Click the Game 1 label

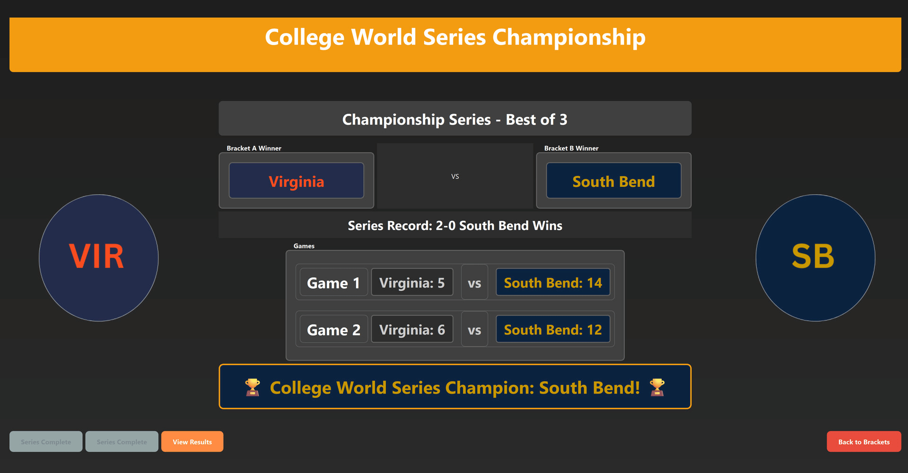(x=333, y=283)
